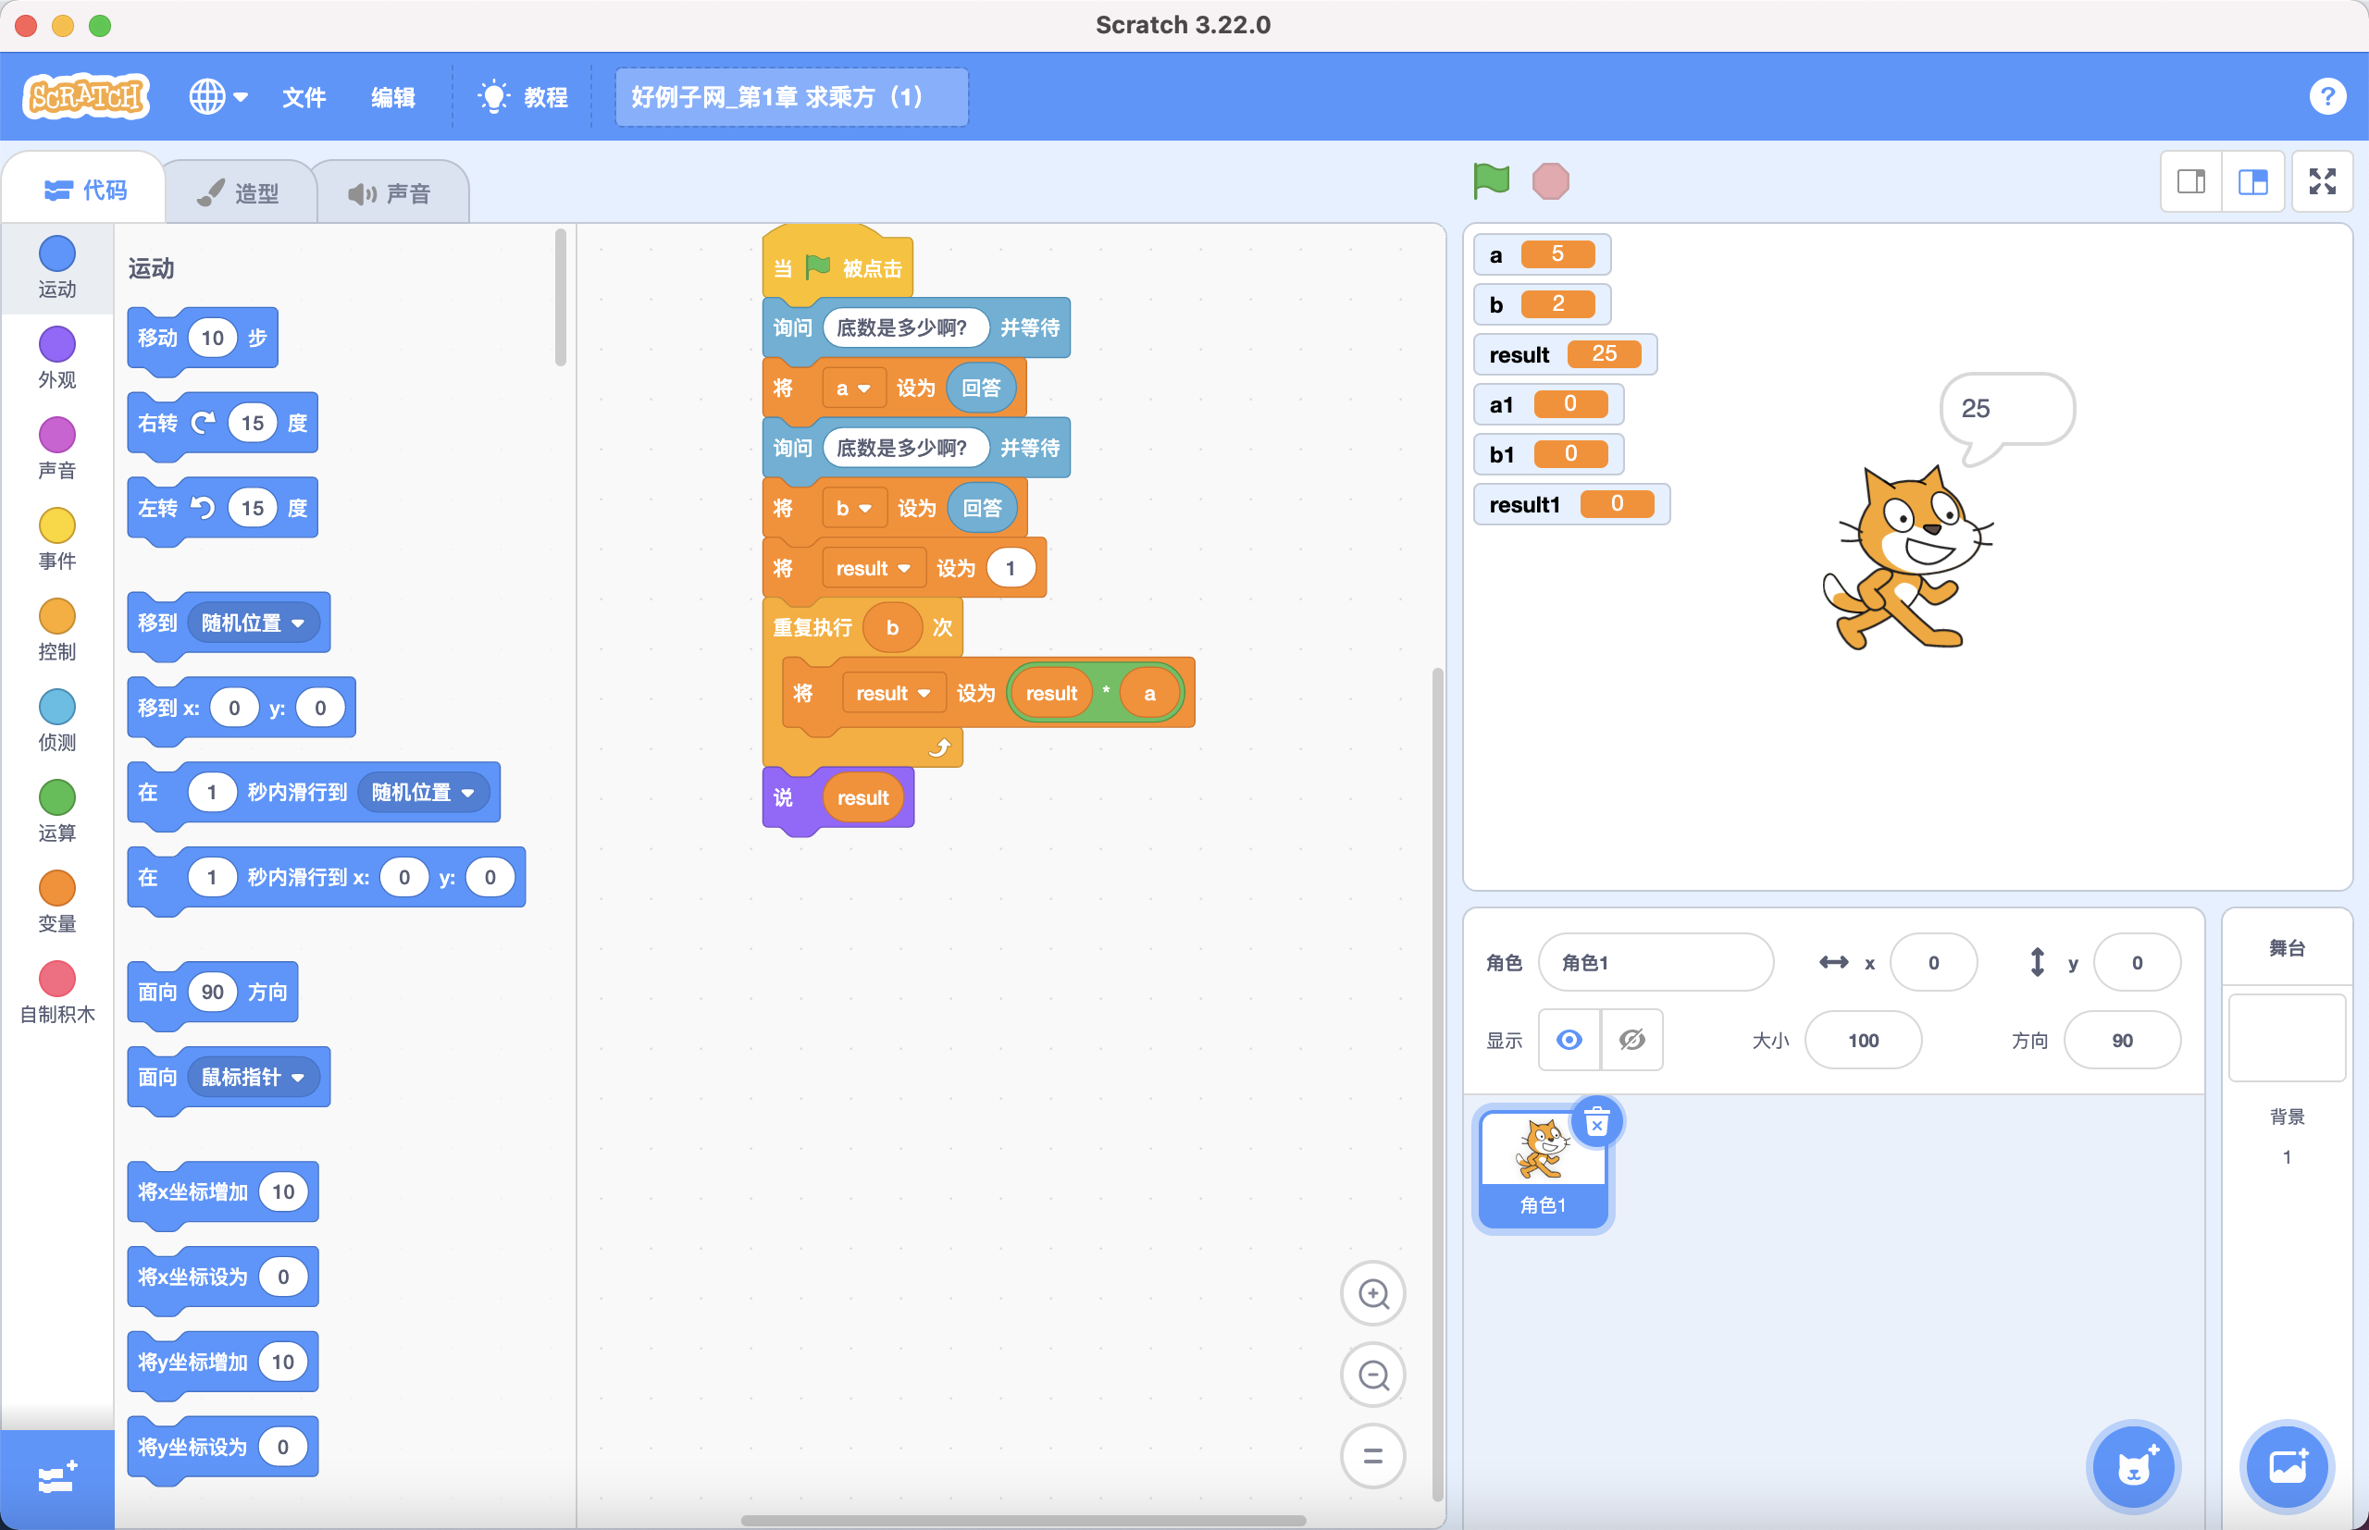Open the add extension button
The height and width of the screenshot is (1530, 2369).
[56, 1479]
